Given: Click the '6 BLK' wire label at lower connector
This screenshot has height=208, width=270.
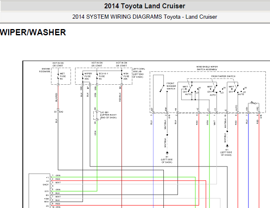Looking at the screenshot, I should click(56, 193).
